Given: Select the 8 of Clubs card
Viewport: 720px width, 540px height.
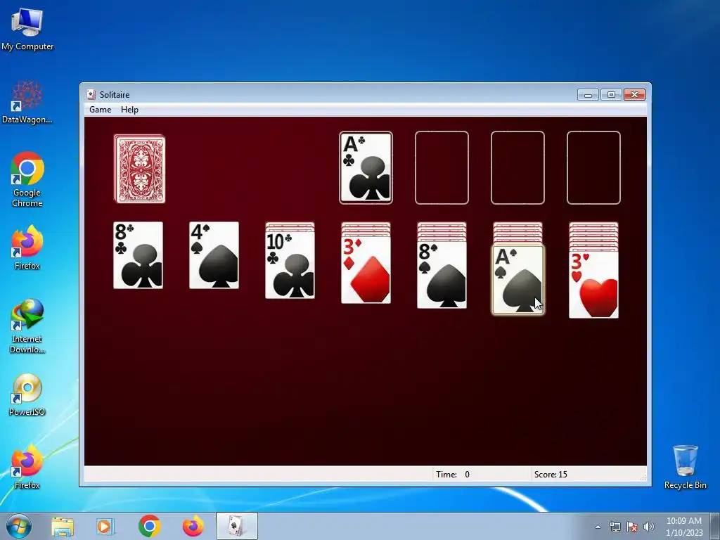Looking at the screenshot, I should 139,255.
